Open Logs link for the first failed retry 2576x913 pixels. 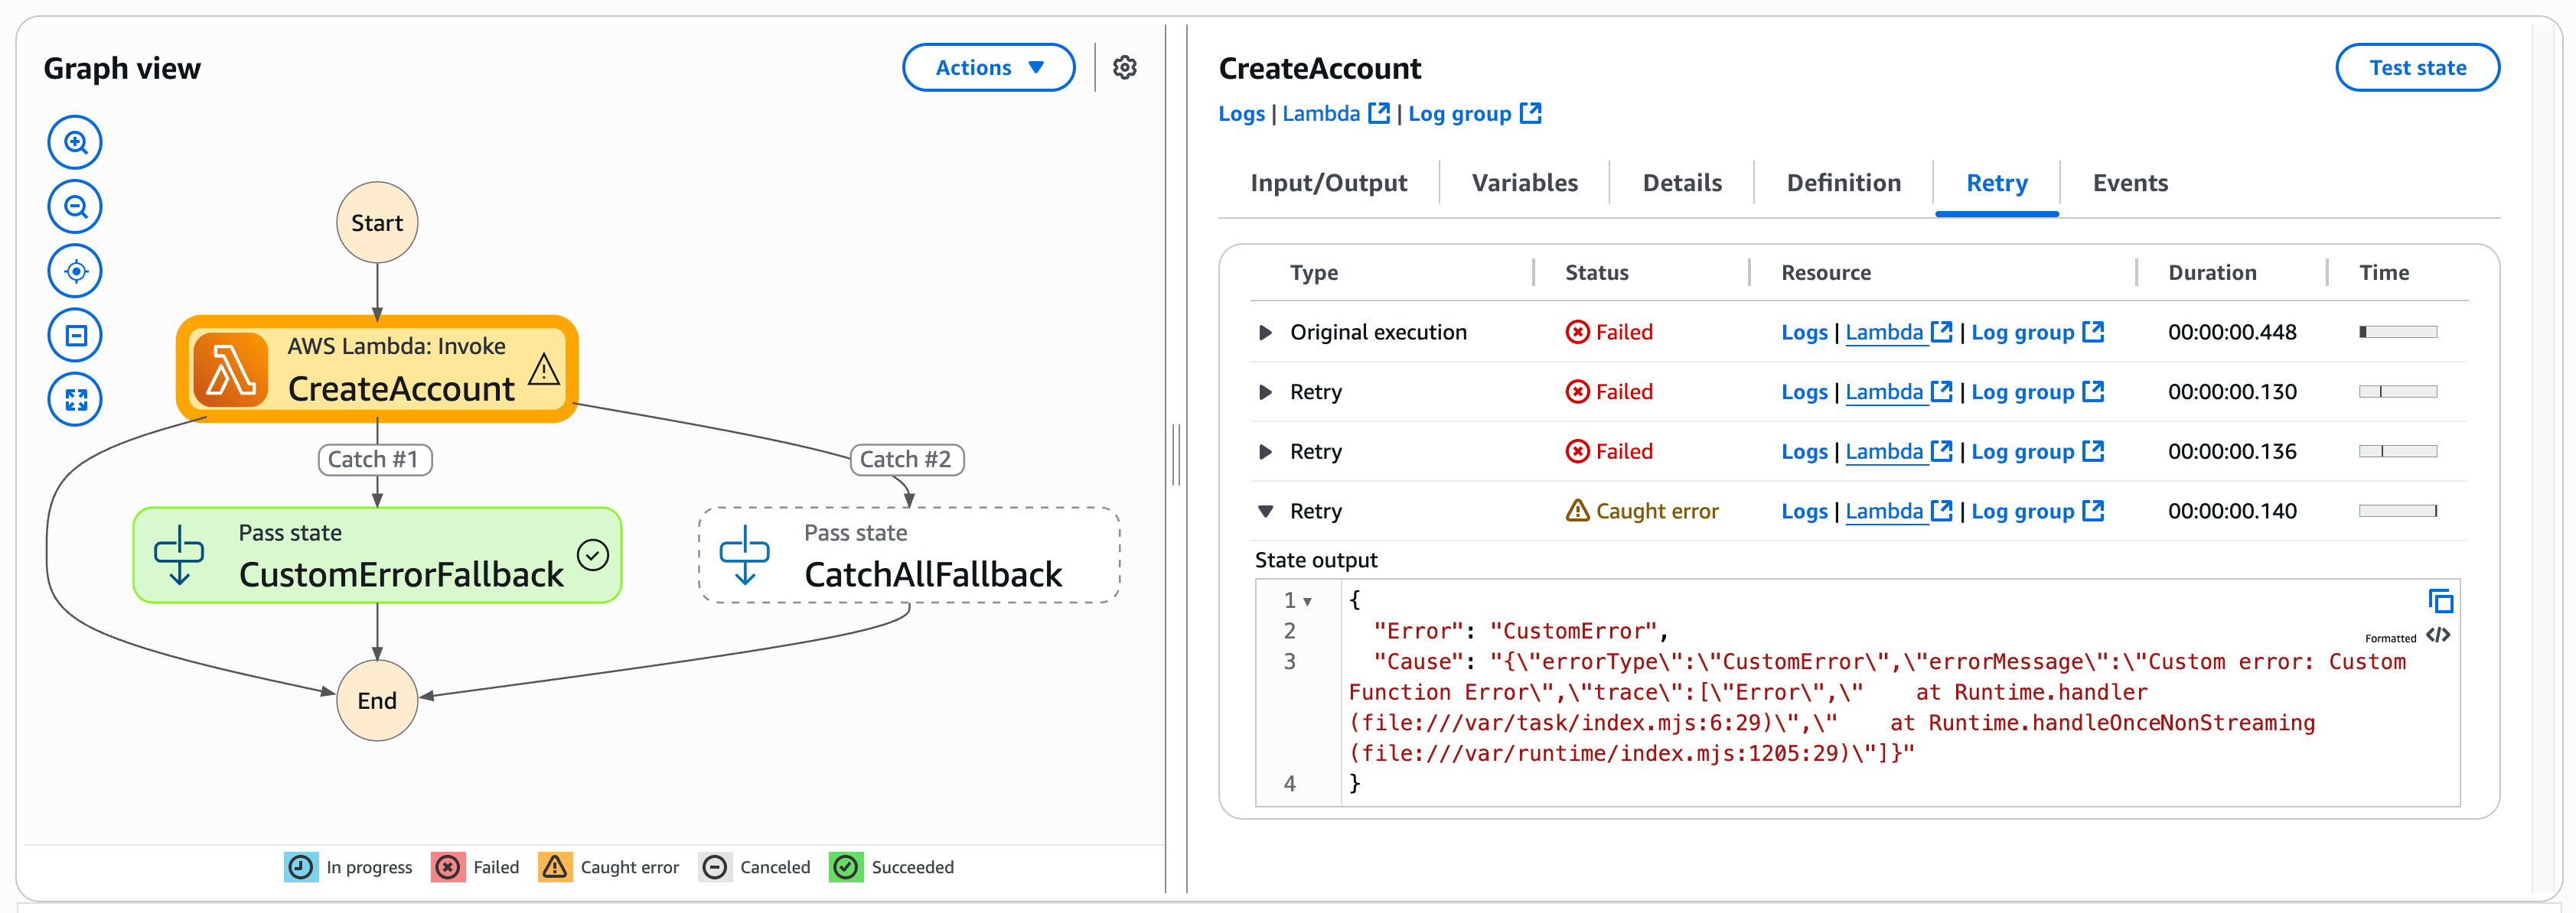1804,392
